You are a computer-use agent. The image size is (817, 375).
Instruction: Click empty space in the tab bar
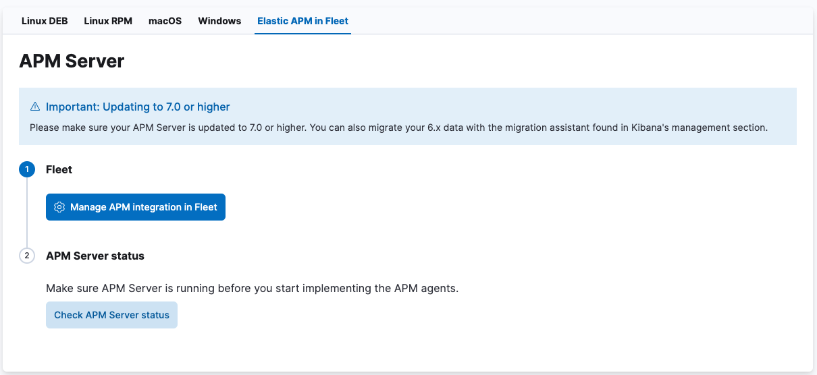574,21
